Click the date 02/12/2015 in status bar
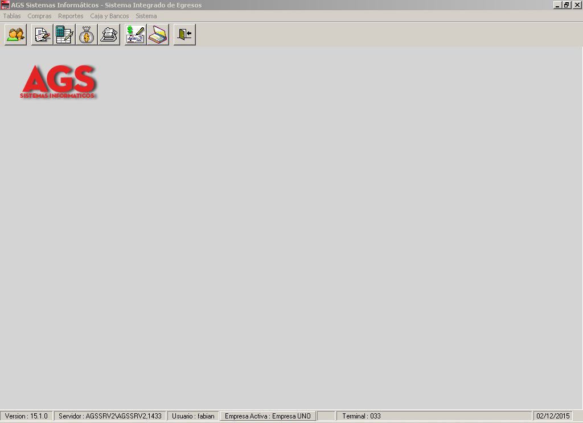This screenshot has height=423, width=583. click(x=553, y=416)
